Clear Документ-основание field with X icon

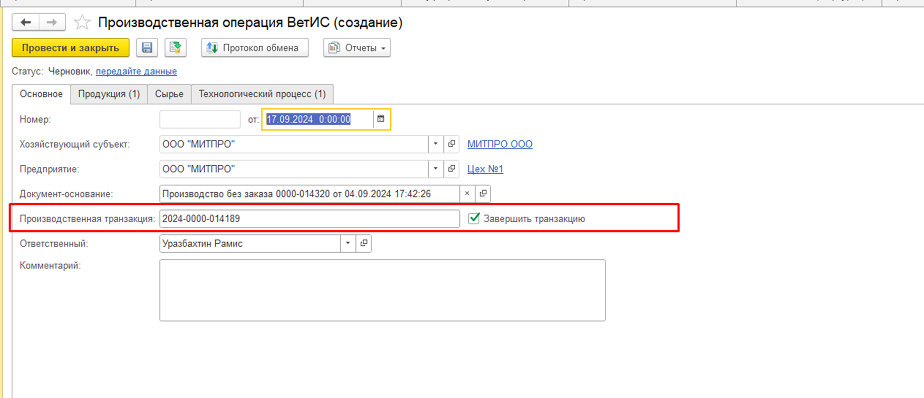467,194
